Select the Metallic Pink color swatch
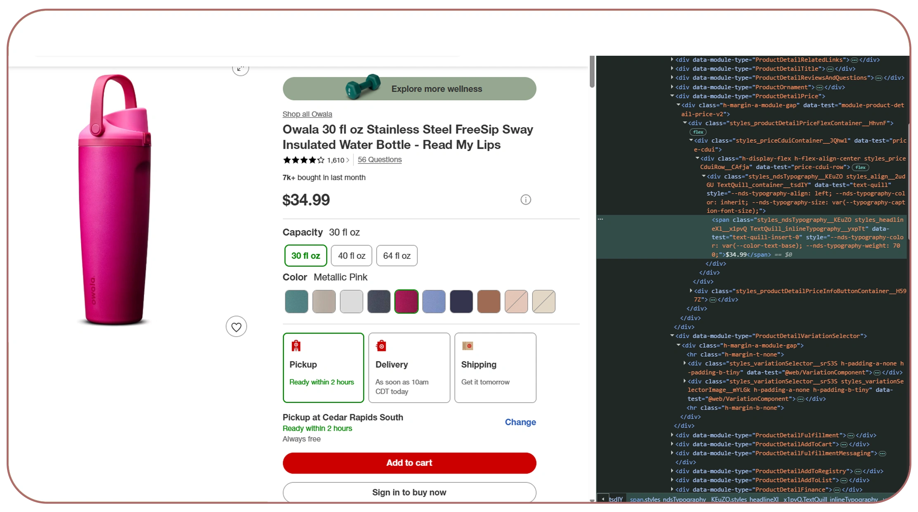This screenshot has width=918, height=512. tap(406, 302)
